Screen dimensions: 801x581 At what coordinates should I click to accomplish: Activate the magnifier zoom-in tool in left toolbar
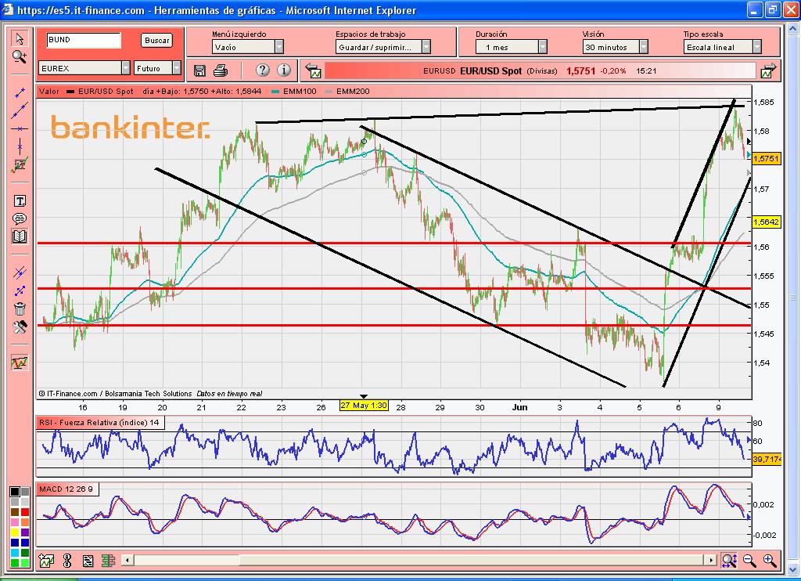(20, 57)
